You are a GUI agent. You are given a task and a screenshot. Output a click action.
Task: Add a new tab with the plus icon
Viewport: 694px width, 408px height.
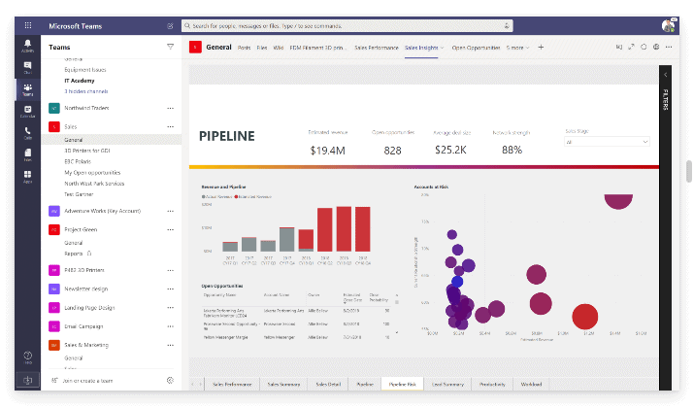[541, 47]
